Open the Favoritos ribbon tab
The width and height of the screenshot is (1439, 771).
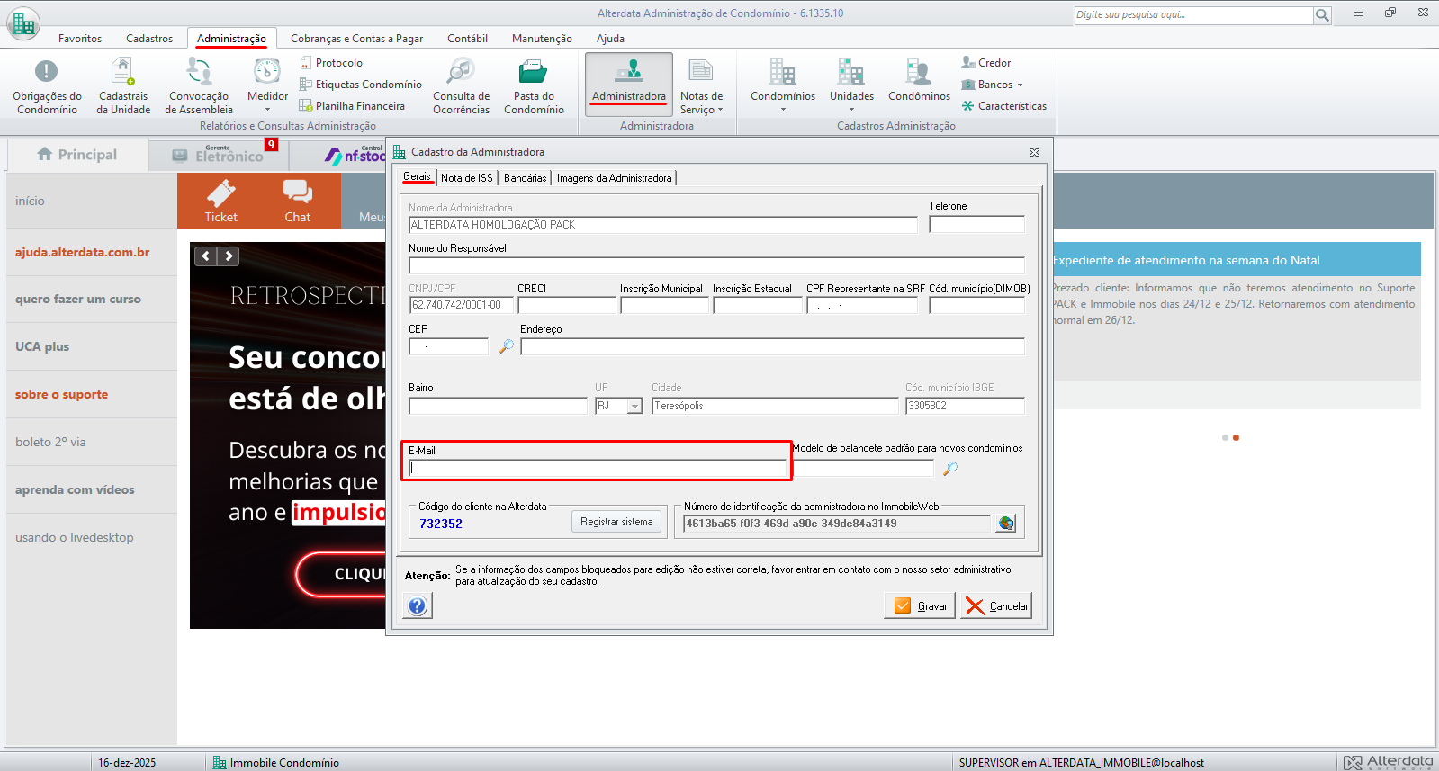click(x=80, y=39)
